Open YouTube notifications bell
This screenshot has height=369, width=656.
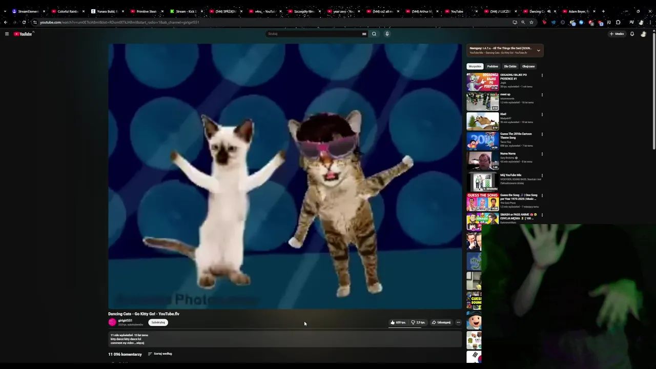point(632,34)
